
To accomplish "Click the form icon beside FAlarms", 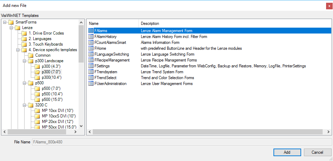I will (x=91, y=31).
